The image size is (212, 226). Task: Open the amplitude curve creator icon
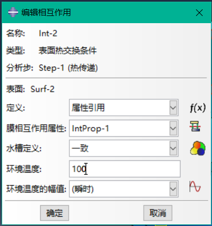(x=195, y=187)
